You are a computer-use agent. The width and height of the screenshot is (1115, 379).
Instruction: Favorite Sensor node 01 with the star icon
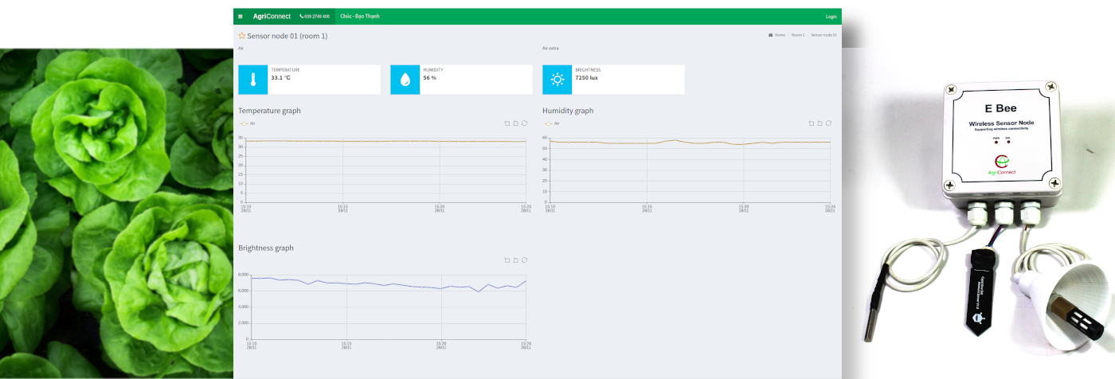(x=242, y=36)
